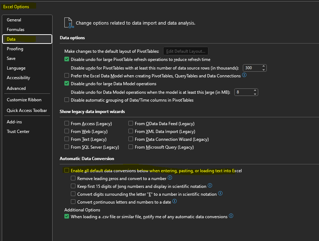This screenshot has width=319, height=241.
Task: Enable prefer the Excel Data Model checkbox
Action: (x=67, y=76)
